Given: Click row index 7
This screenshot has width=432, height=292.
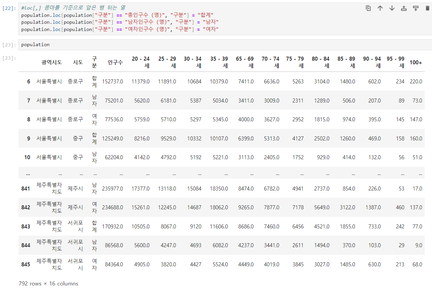Looking at the screenshot, I should [29, 101].
